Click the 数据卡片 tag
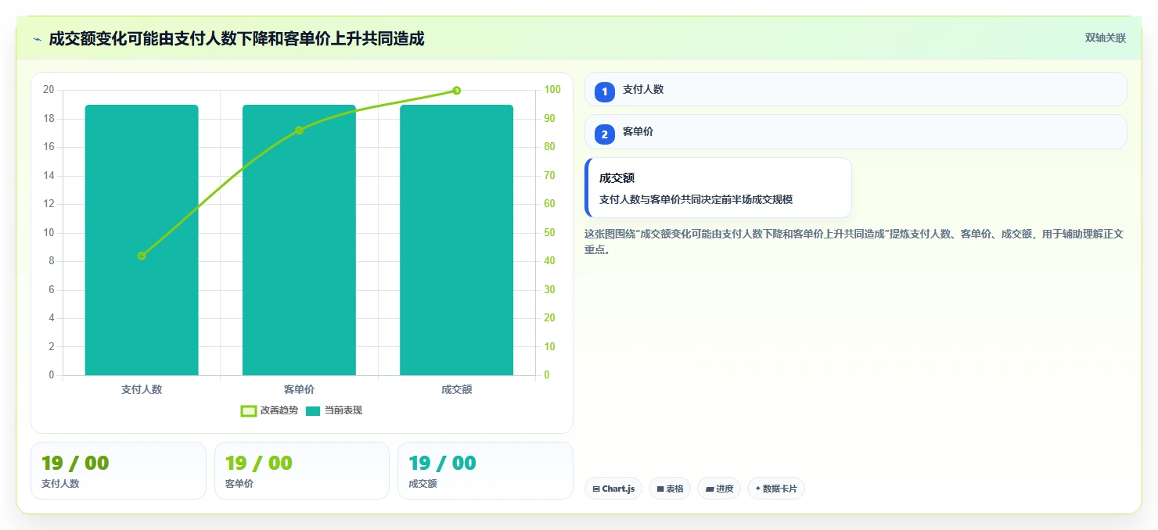Viewport: 1158px width, 530px height. tap(775, 489)
